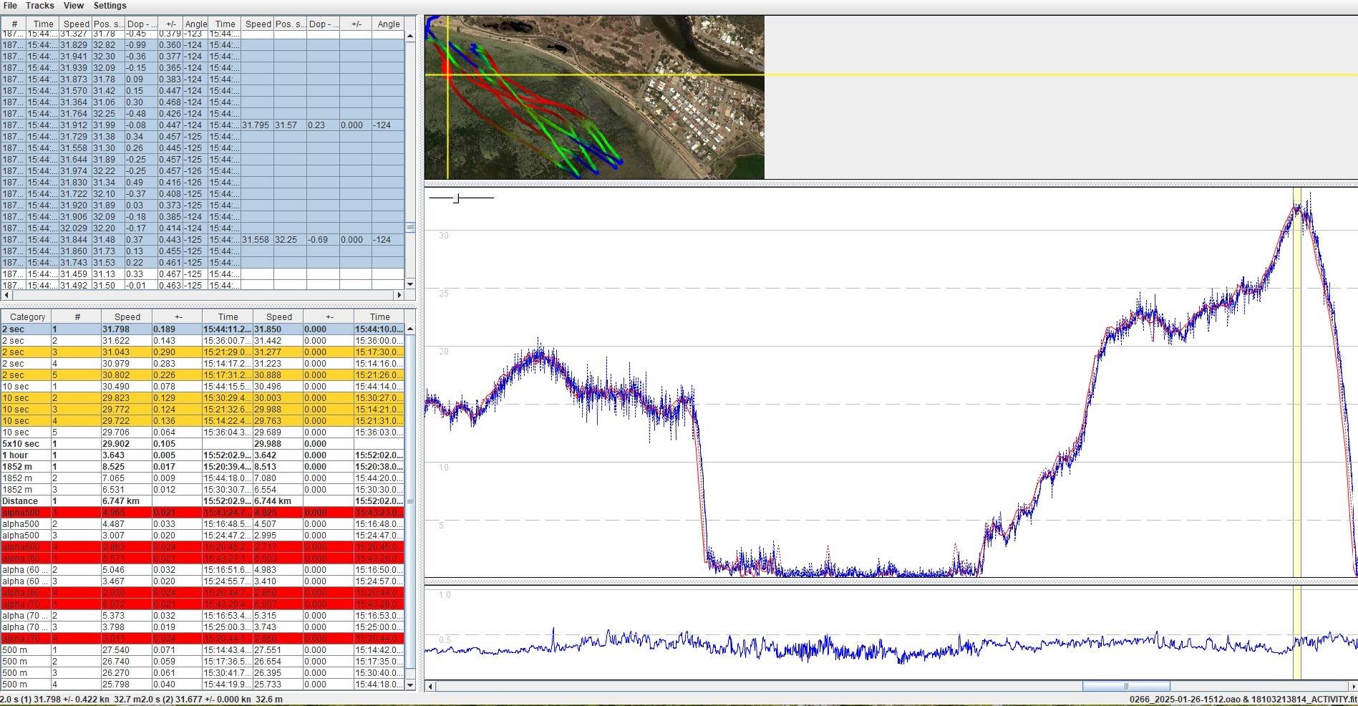Click the rightmost Angle header in the upper table
The image size is (1358, 706).
[x=388, y=24]
